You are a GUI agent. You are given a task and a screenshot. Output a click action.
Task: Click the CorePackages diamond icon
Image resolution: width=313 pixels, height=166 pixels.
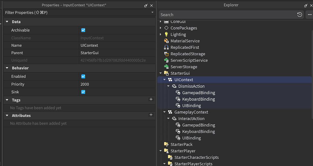[x=166, y=28]
